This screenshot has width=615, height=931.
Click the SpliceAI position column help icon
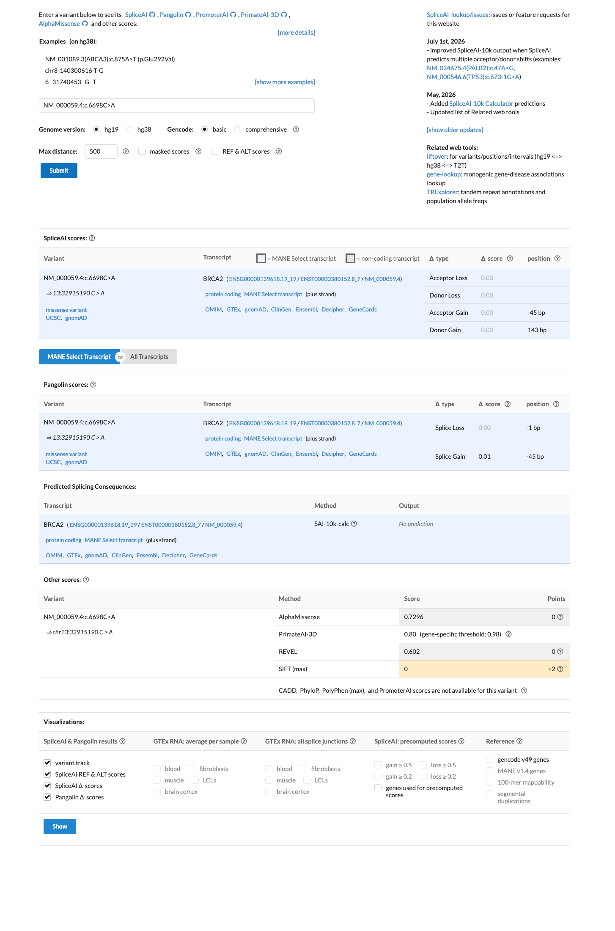(557, 259)
